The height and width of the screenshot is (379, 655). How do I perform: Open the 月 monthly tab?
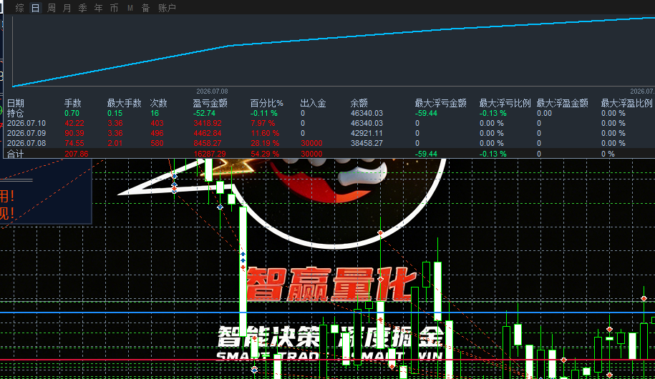coord(67,8)
